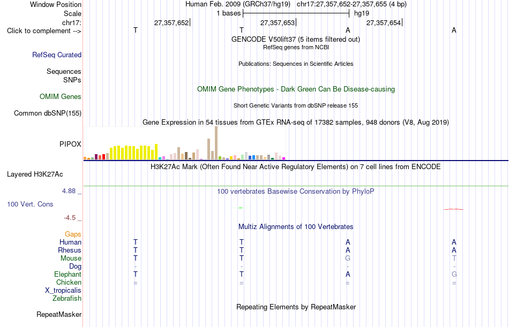Click the RepeatMasker track label

[x=59, y=314]
